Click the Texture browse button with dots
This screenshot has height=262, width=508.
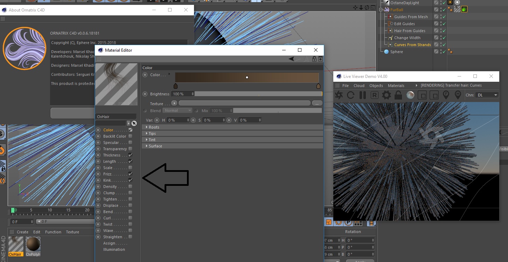click(317, 103)
